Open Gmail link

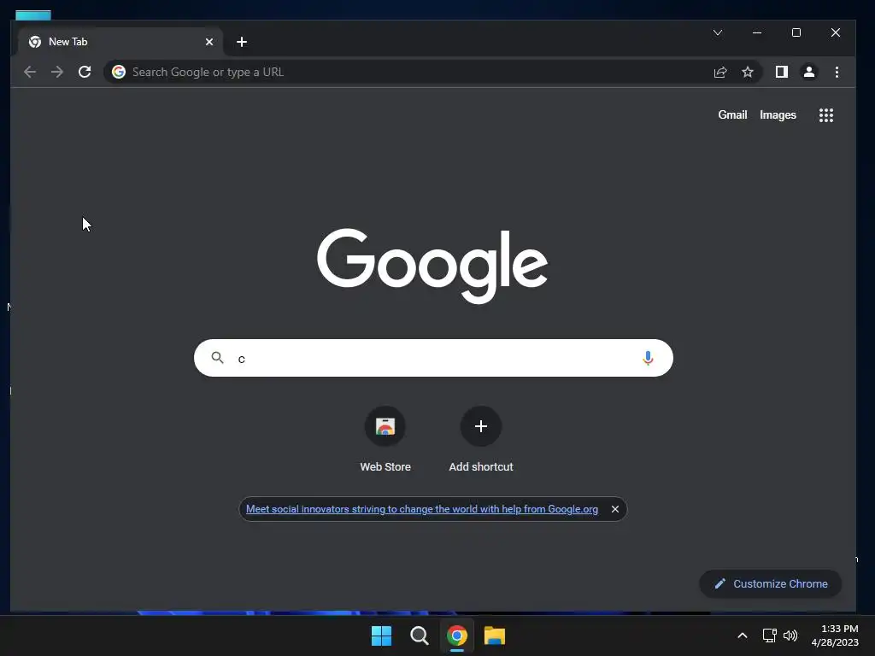732,115
